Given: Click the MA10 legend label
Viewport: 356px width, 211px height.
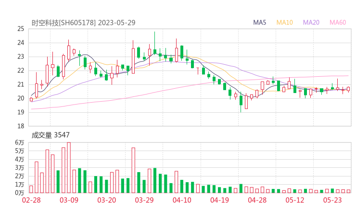Looking at the screenshot, I should coord(284,23).
